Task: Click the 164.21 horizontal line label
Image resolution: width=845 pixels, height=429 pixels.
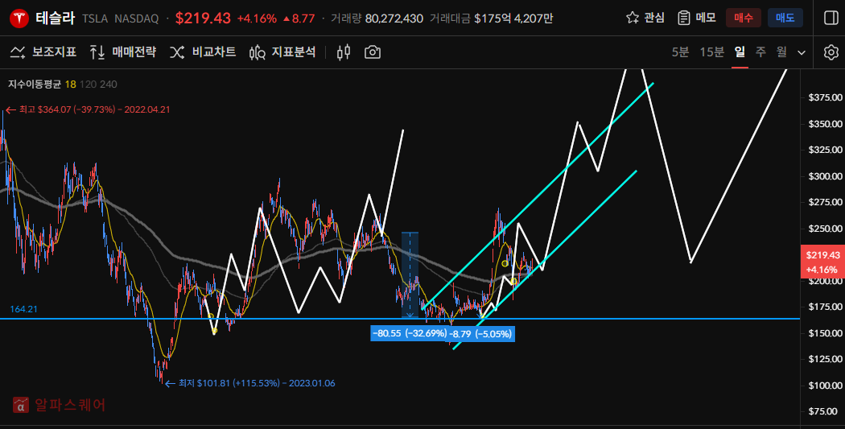Action: tap(23, 309)
